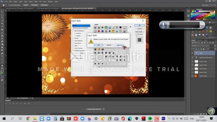Open the blend mode dropdown in Layers panel
Screen dimensions: 217x122
coord(197,46)
